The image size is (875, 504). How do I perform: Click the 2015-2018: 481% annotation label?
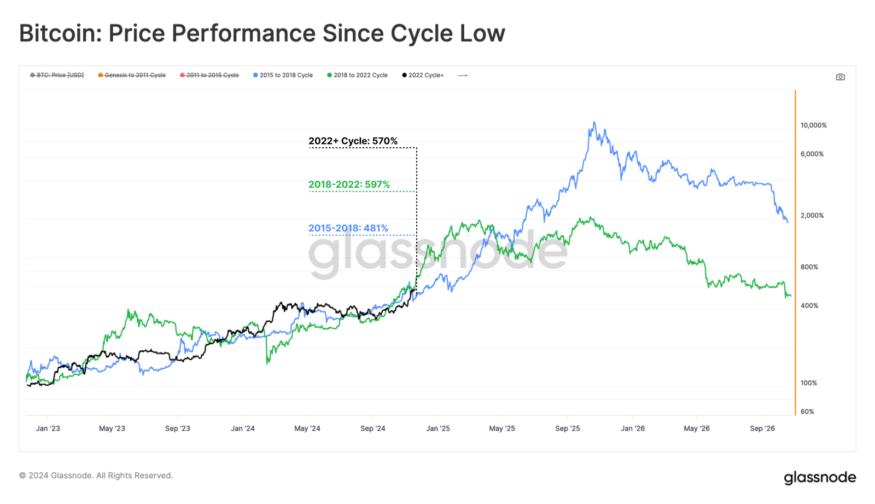click(348, 228)
